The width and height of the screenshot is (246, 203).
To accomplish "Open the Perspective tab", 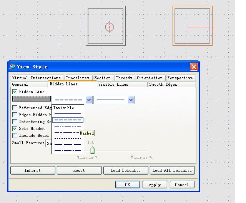I will (x=181, y=78).
